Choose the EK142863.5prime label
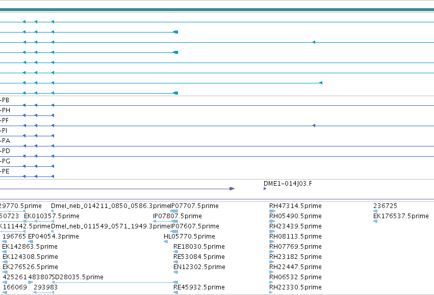The image size is (434, 295). (30, 247)
